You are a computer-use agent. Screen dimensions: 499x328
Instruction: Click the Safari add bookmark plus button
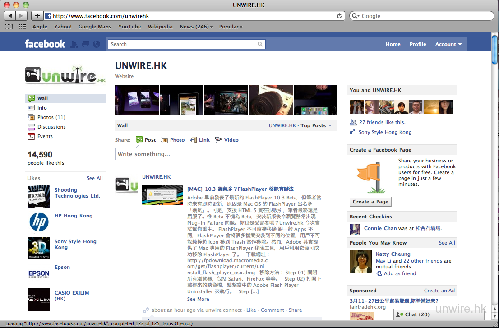coord(37,16)
